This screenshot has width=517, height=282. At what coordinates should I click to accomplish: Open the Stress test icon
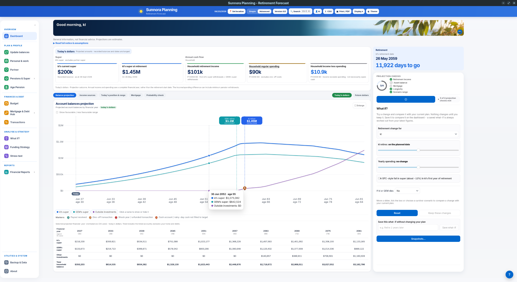7,156
